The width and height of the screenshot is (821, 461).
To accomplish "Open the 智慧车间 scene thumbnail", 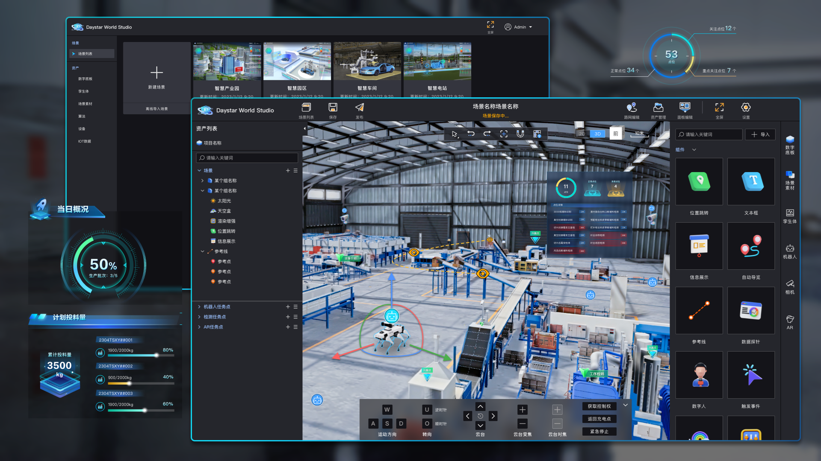I will pyautogui.click(x=367, y=61).
